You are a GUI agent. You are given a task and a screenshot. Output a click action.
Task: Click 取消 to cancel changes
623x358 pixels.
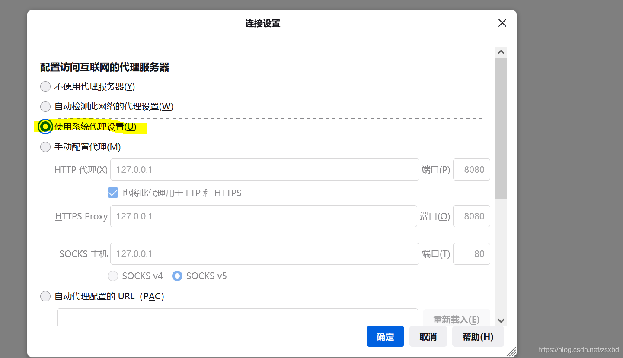(x=428, y=336)
